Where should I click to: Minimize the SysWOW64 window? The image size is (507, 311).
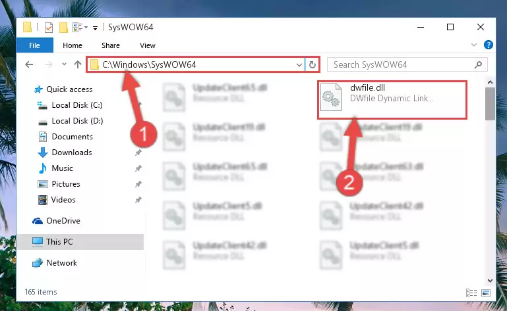(x=421, y=27)
